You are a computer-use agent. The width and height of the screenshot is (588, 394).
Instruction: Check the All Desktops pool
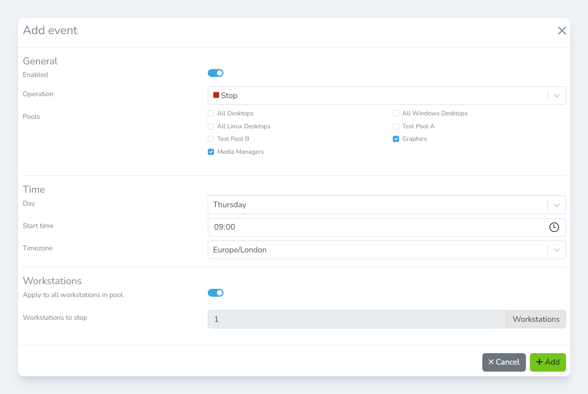[x=211, y=113]
